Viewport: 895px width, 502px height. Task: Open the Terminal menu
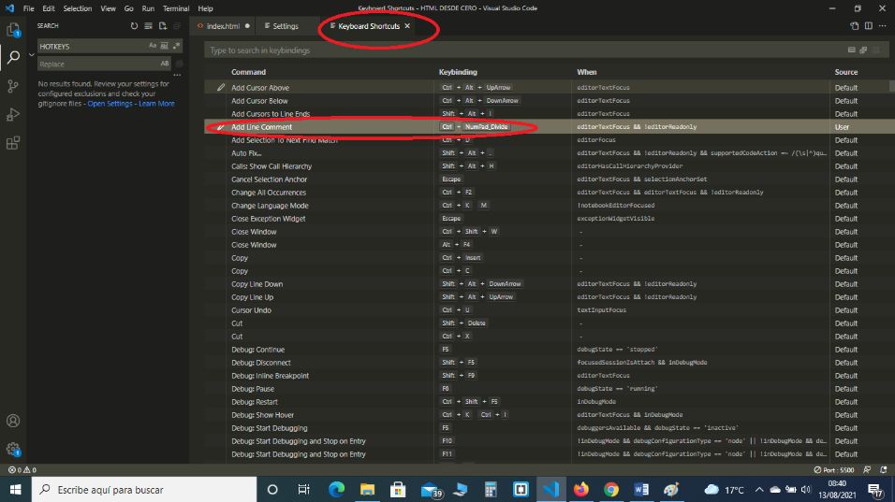(x=175, y=8)
